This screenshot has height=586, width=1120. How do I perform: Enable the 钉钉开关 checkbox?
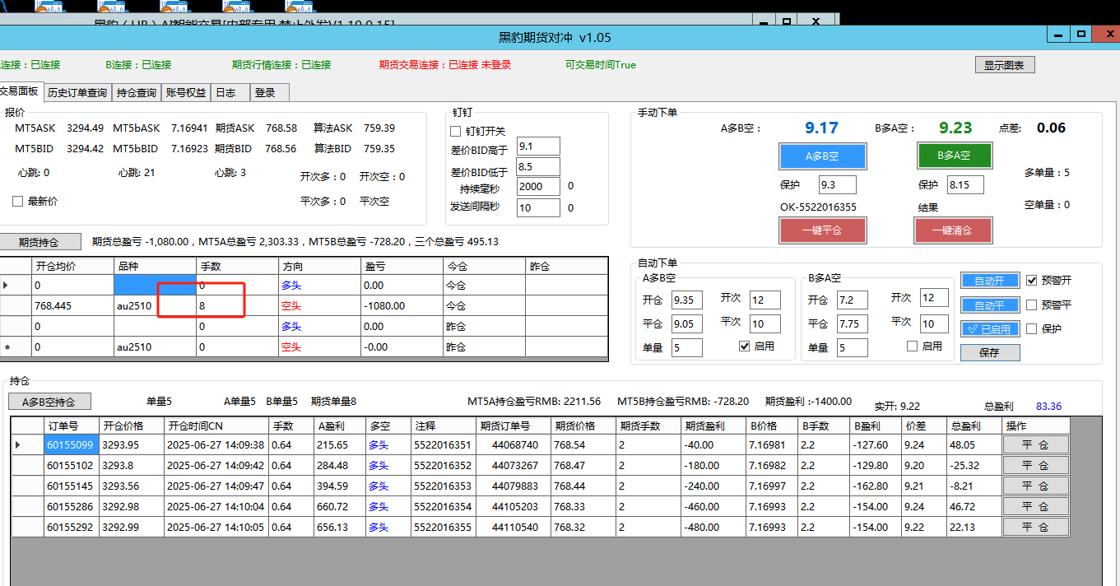point(456,132)
